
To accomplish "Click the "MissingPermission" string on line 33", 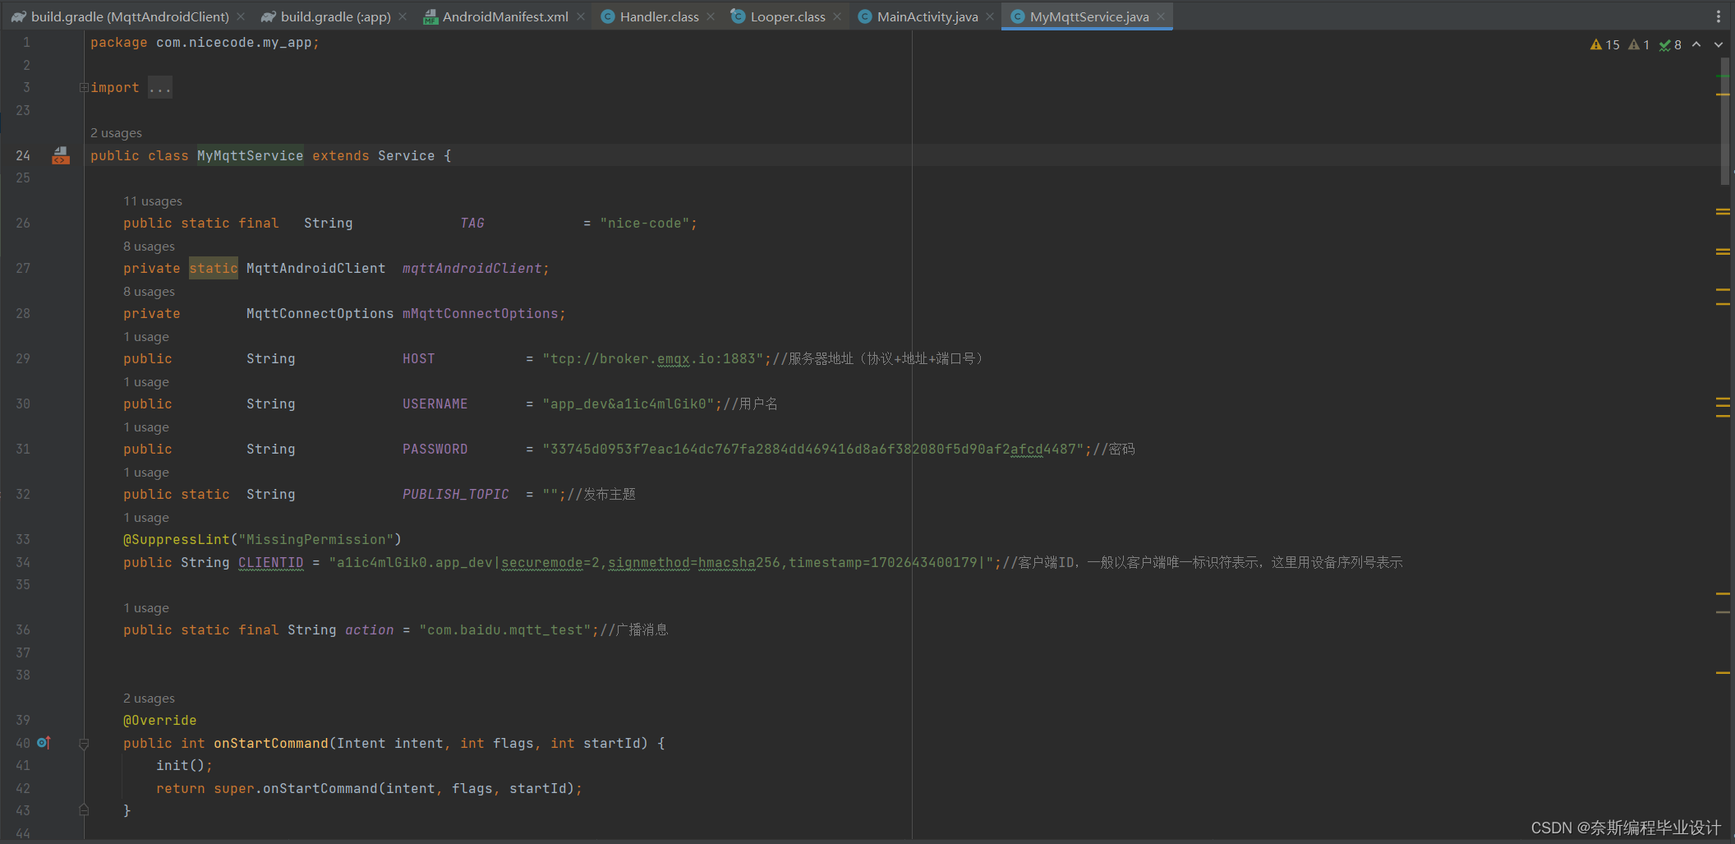I will tap(316, 540).
